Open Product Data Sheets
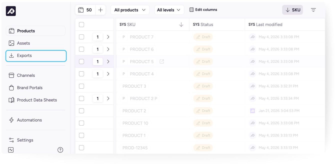This screenshot has height=164, width=335. click(x=35, y=100)
